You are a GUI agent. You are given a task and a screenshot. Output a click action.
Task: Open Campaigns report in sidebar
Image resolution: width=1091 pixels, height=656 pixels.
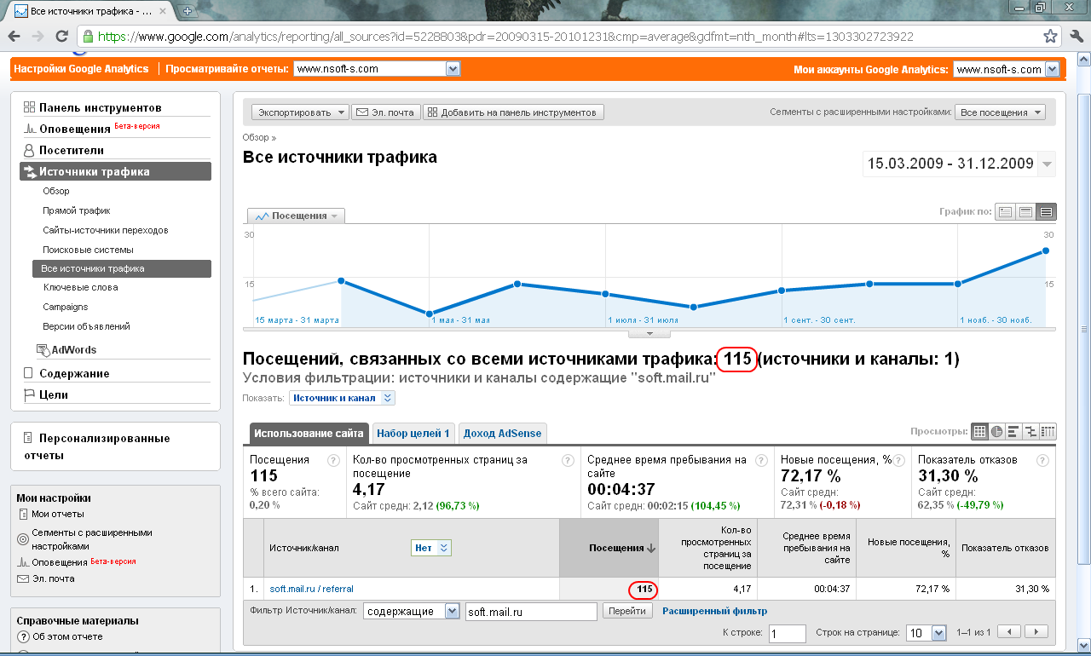click(66, 307)
